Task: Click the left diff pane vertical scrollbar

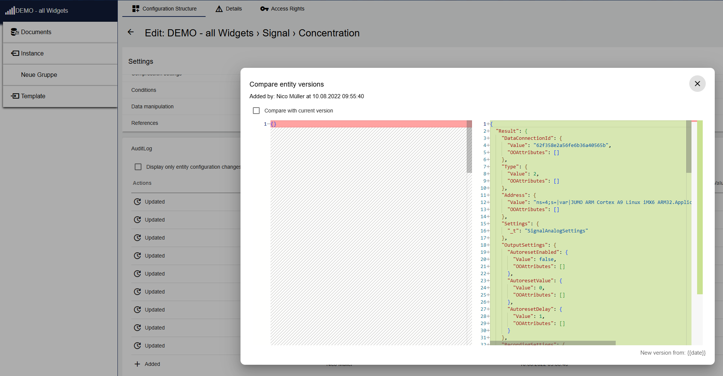Action: [469, 150]
